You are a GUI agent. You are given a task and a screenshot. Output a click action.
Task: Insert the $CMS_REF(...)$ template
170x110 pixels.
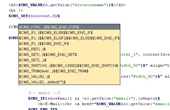coord(69,49)
